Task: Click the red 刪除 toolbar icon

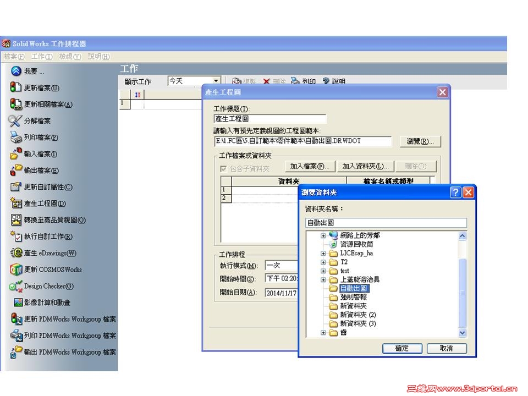Action: 266,81
